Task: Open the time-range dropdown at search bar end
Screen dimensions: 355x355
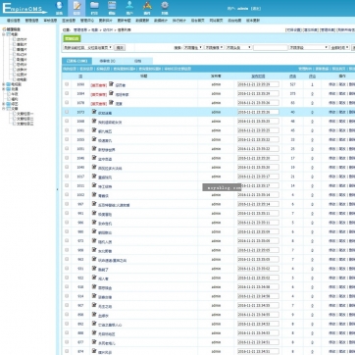Action: point(339,47)
